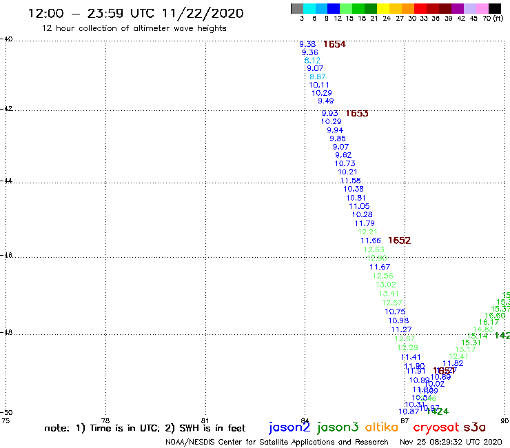Click the wave height value 9.94

coord(336,130)
